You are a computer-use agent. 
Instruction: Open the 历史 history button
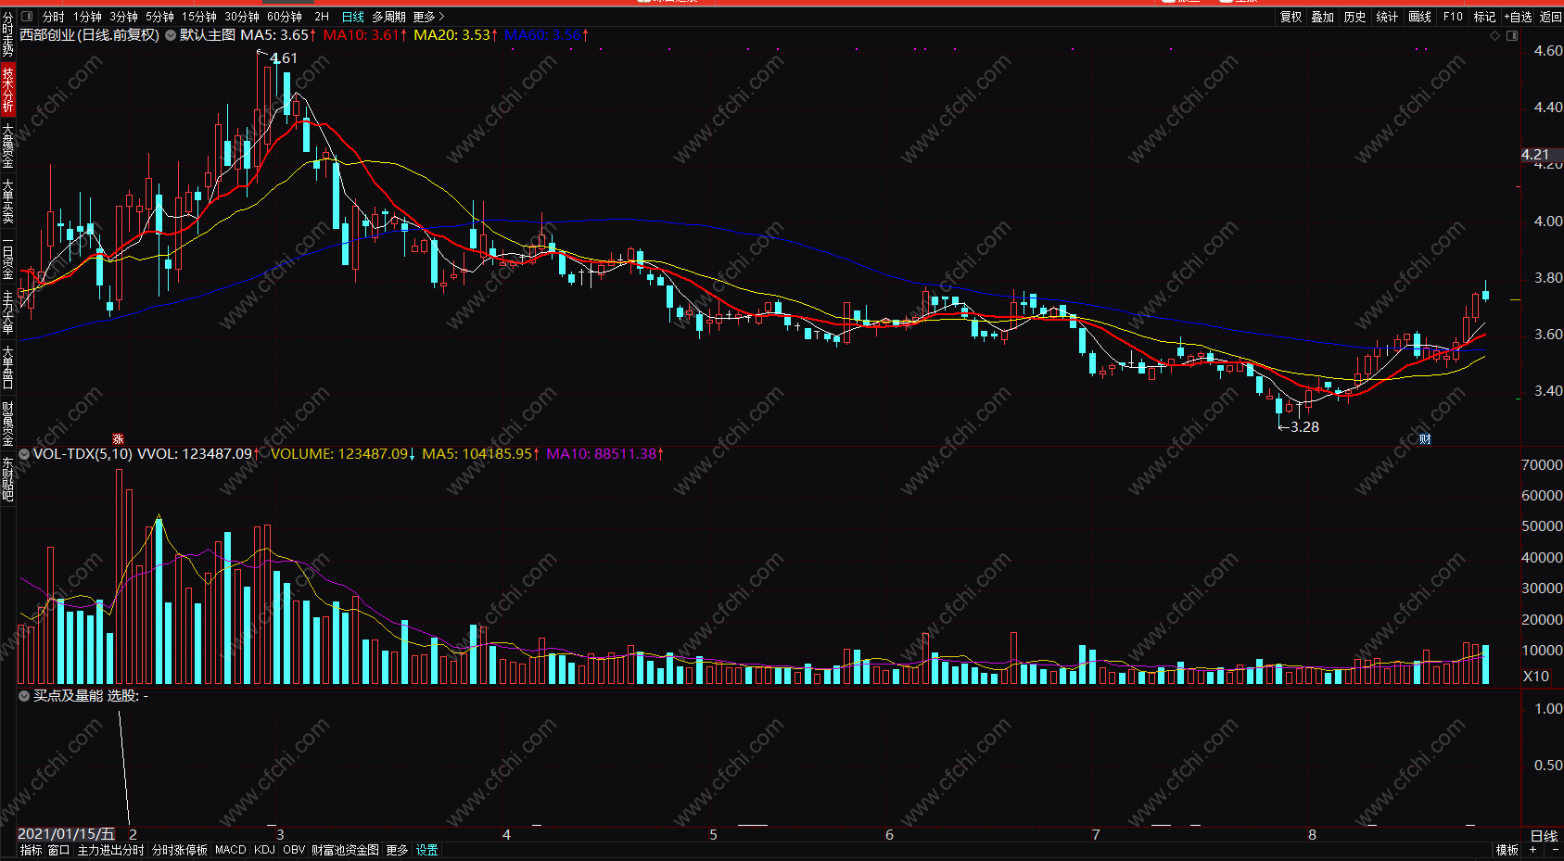tap(1355, 17)
